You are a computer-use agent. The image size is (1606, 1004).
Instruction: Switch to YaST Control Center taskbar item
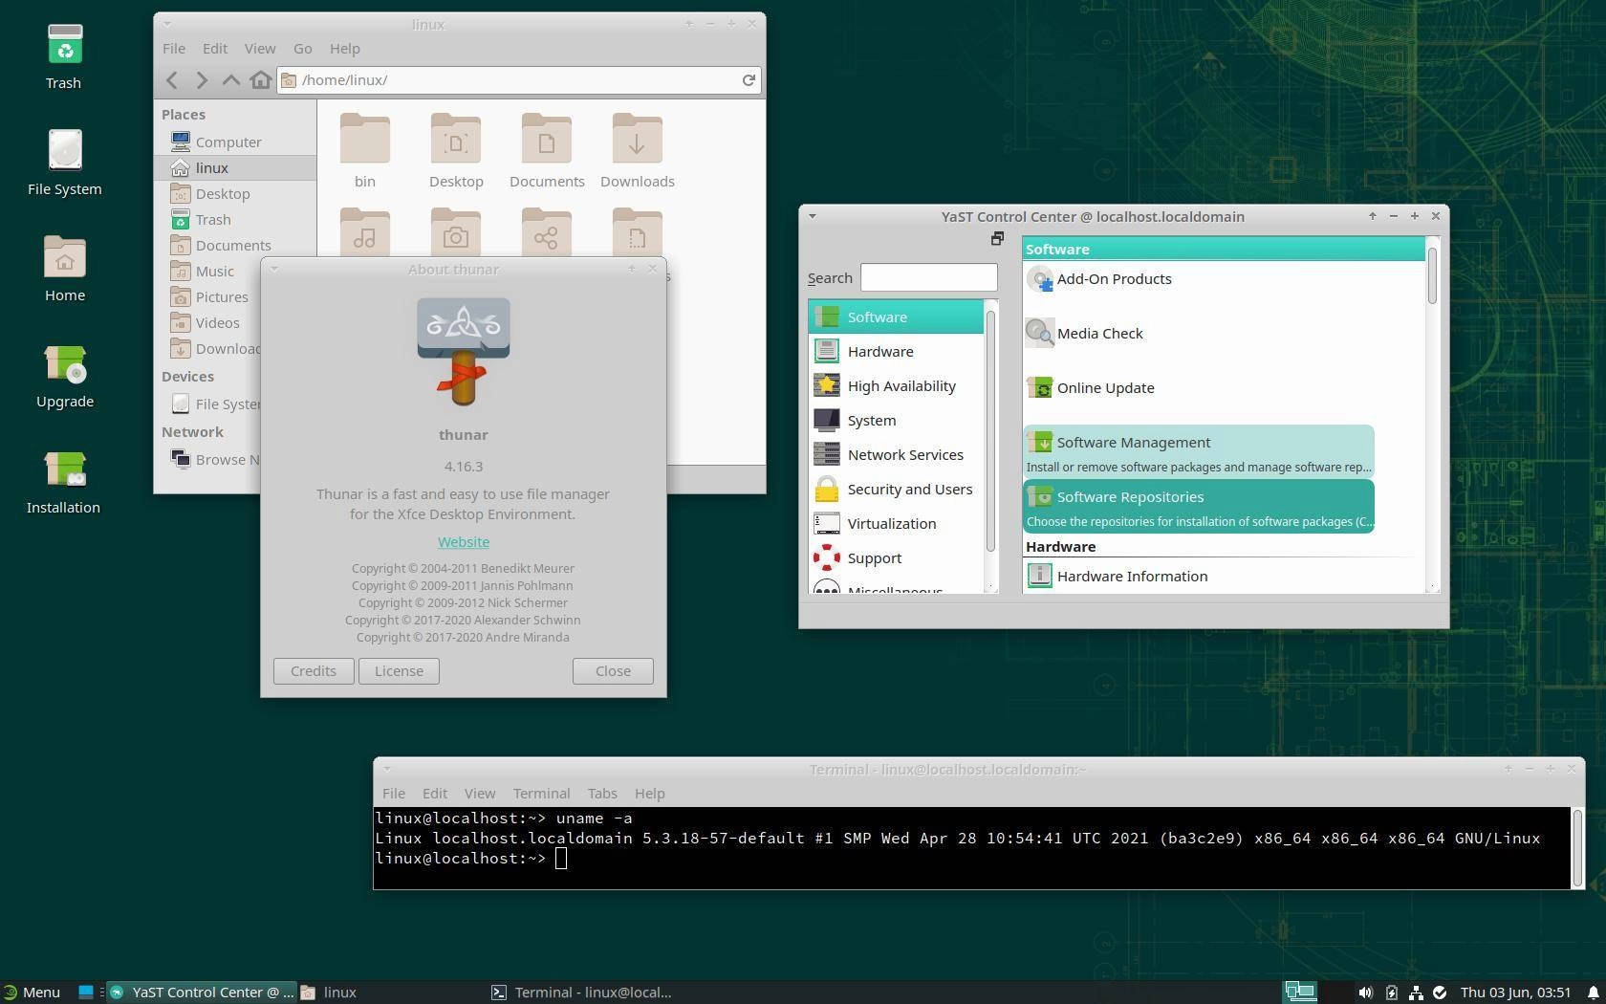[x=202, y=992]
